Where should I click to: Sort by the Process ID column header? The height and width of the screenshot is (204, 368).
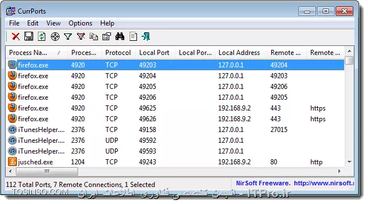pos(84,53)
